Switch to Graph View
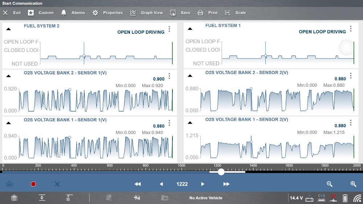Image resolution: width=363 pixels, height=204 pixels. (147, 13)
